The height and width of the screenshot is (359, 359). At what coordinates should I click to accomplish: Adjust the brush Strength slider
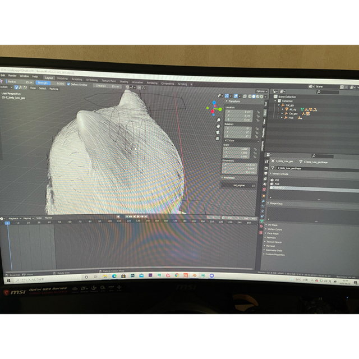(x=50, y=84)
